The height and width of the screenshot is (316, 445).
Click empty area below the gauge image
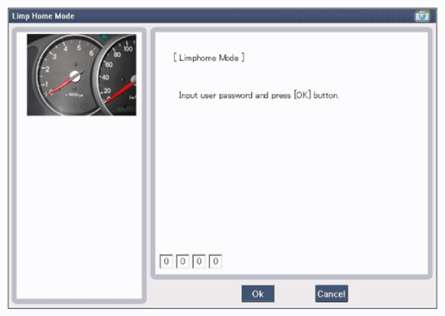pyautogui.click(x=79, y=207)
